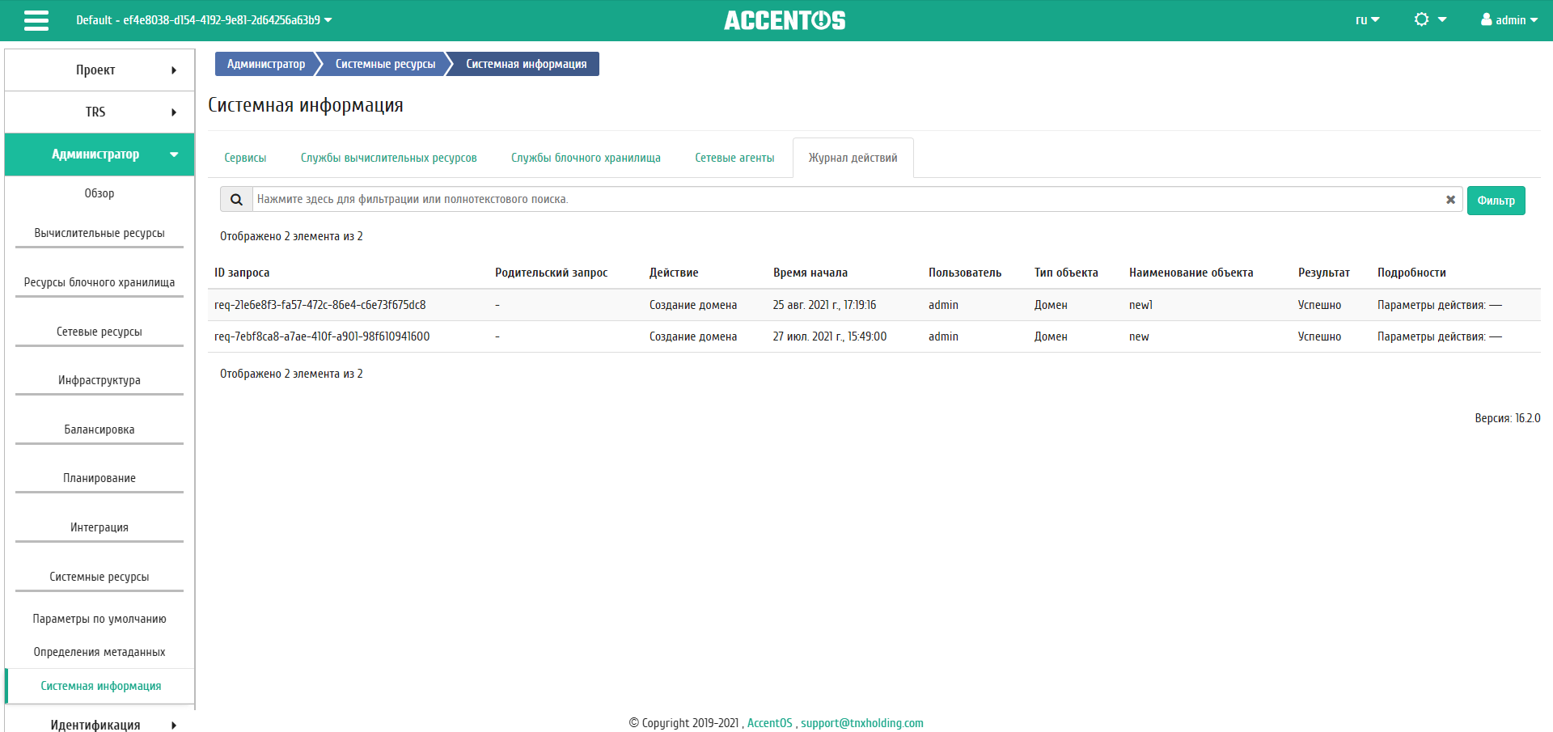Click the hamburger menu icon
The width and height of the screenshot is (1553, 732).
click(36, 20)
